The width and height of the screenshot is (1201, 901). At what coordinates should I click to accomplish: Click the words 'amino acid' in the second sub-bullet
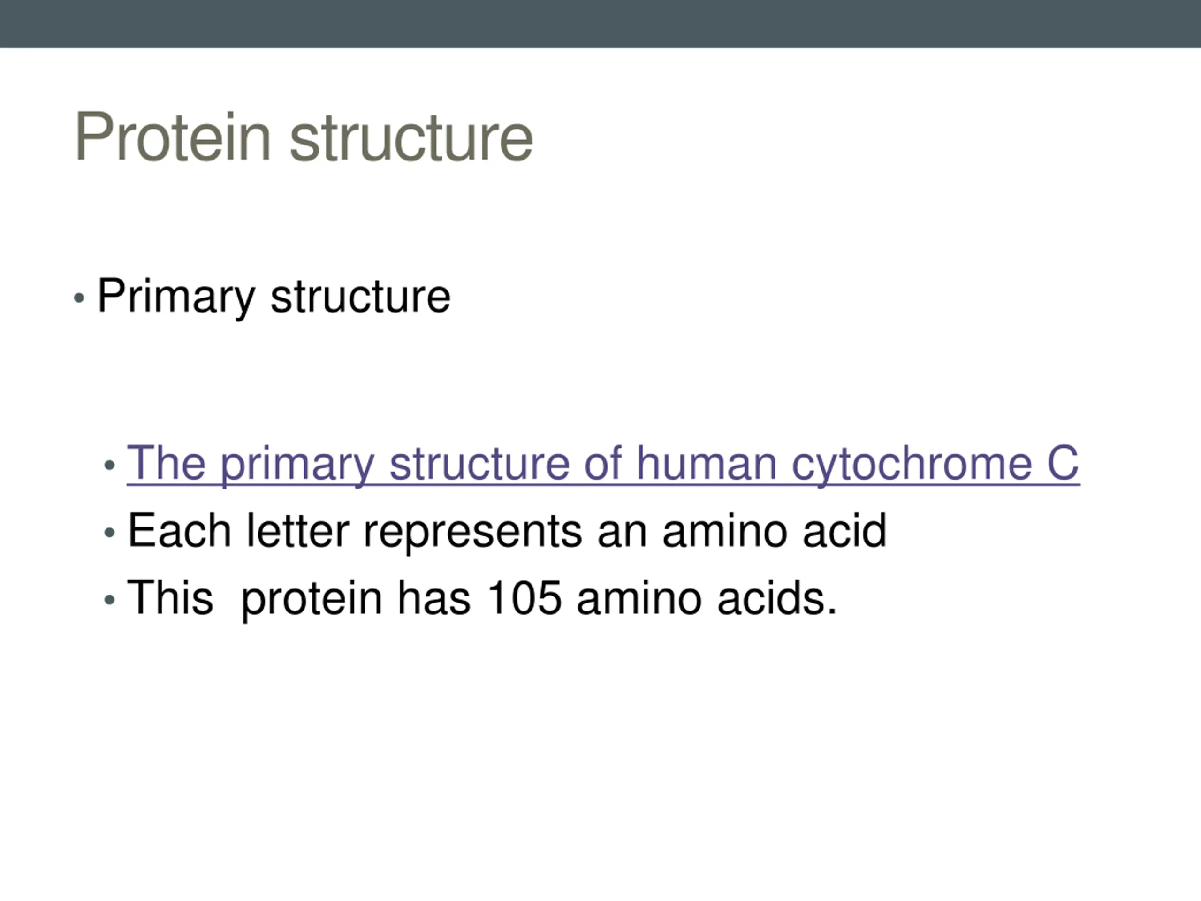(x=774, y=530)
